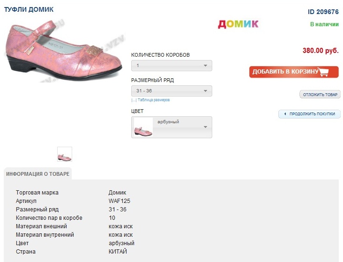Viewport: 343px width, 262px height.
Task: Click the ТУФЛИ ДОМИК product title
Action: pos(29,9)
